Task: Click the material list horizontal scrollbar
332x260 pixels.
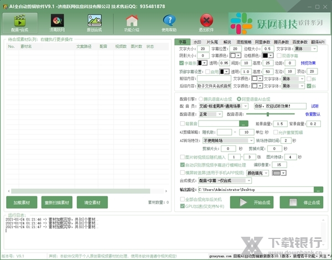Action: (x=81, y=191)
